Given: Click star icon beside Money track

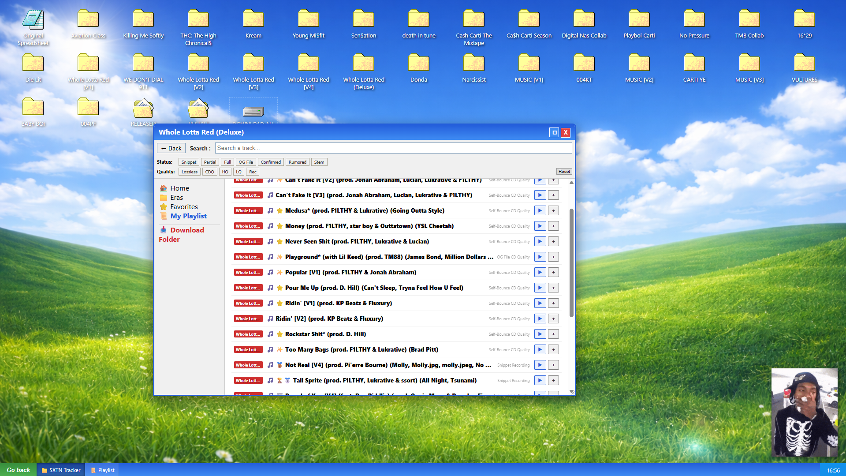Looking at the screenshot, I should click(280, 226).
